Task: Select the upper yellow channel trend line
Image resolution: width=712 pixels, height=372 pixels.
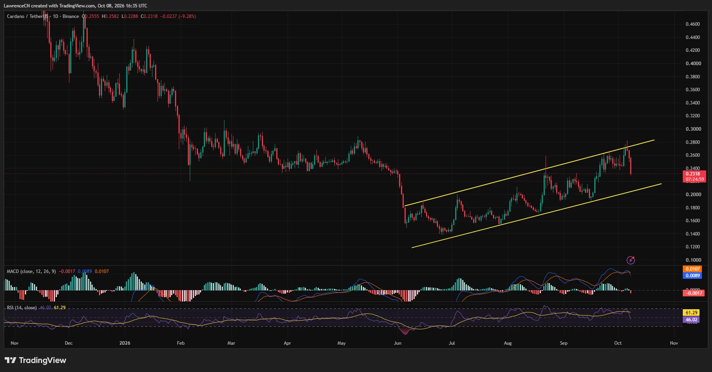Action: 529,172
